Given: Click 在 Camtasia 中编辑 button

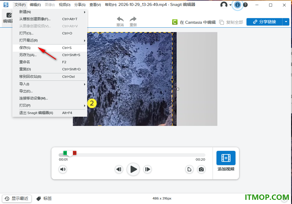Looking at the screenshot, I should click(194, 22).
